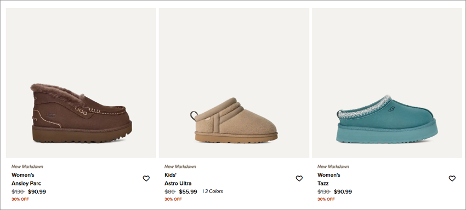Image resolution: width=466 pixels, height=210 pixels.
Task: Select the $55.99 Astro Ultra sale price
Action: point(188,191)
